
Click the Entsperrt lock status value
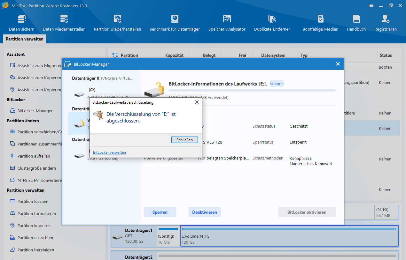tap(298, 142)
